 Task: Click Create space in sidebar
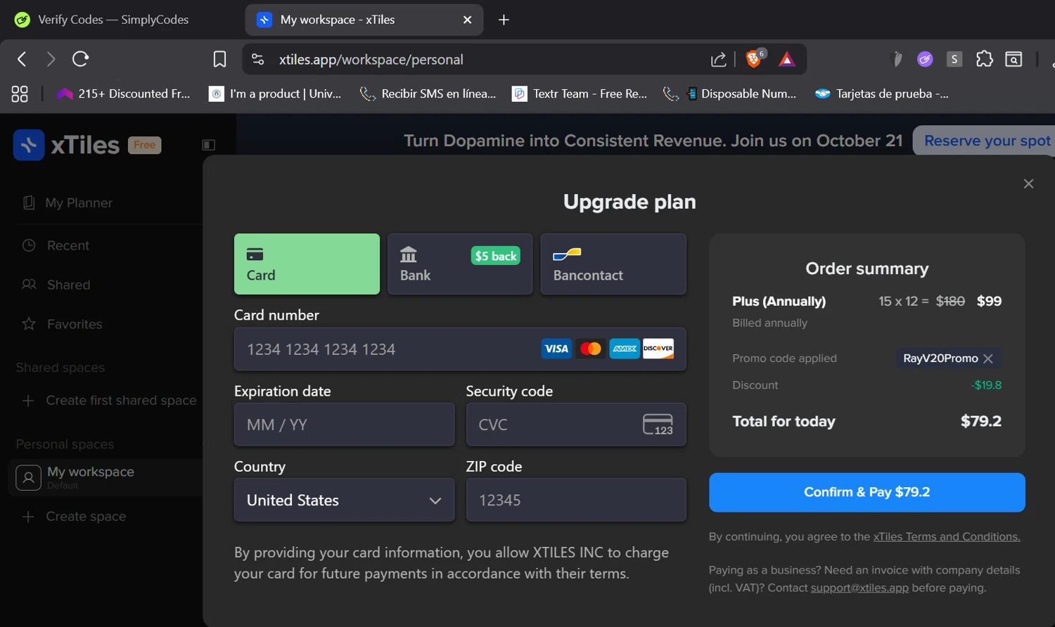click(74, 516)
